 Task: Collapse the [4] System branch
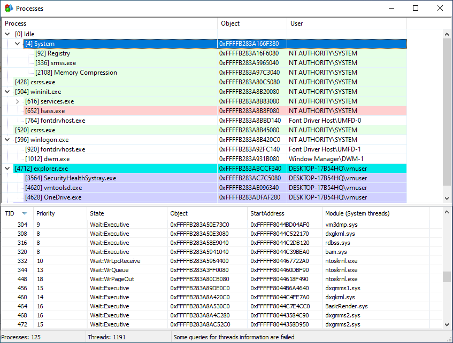pos(17,43)
